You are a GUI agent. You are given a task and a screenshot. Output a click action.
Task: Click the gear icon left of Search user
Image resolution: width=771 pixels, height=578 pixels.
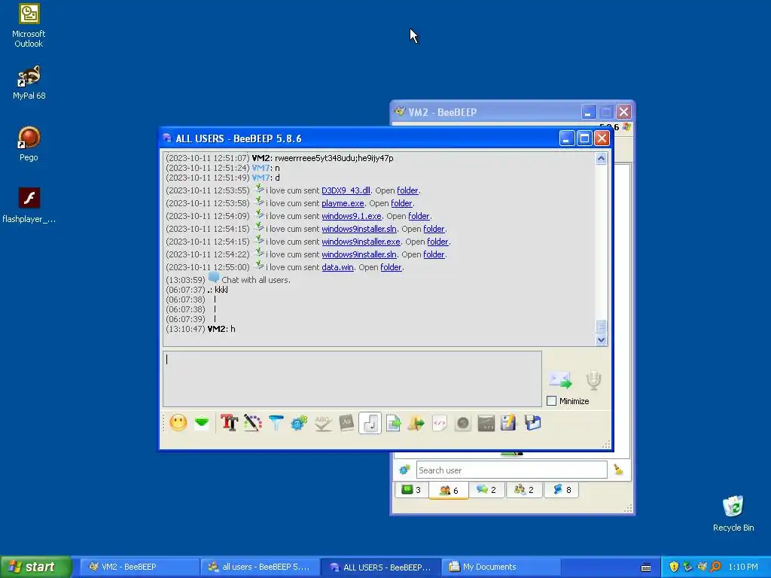404,470
